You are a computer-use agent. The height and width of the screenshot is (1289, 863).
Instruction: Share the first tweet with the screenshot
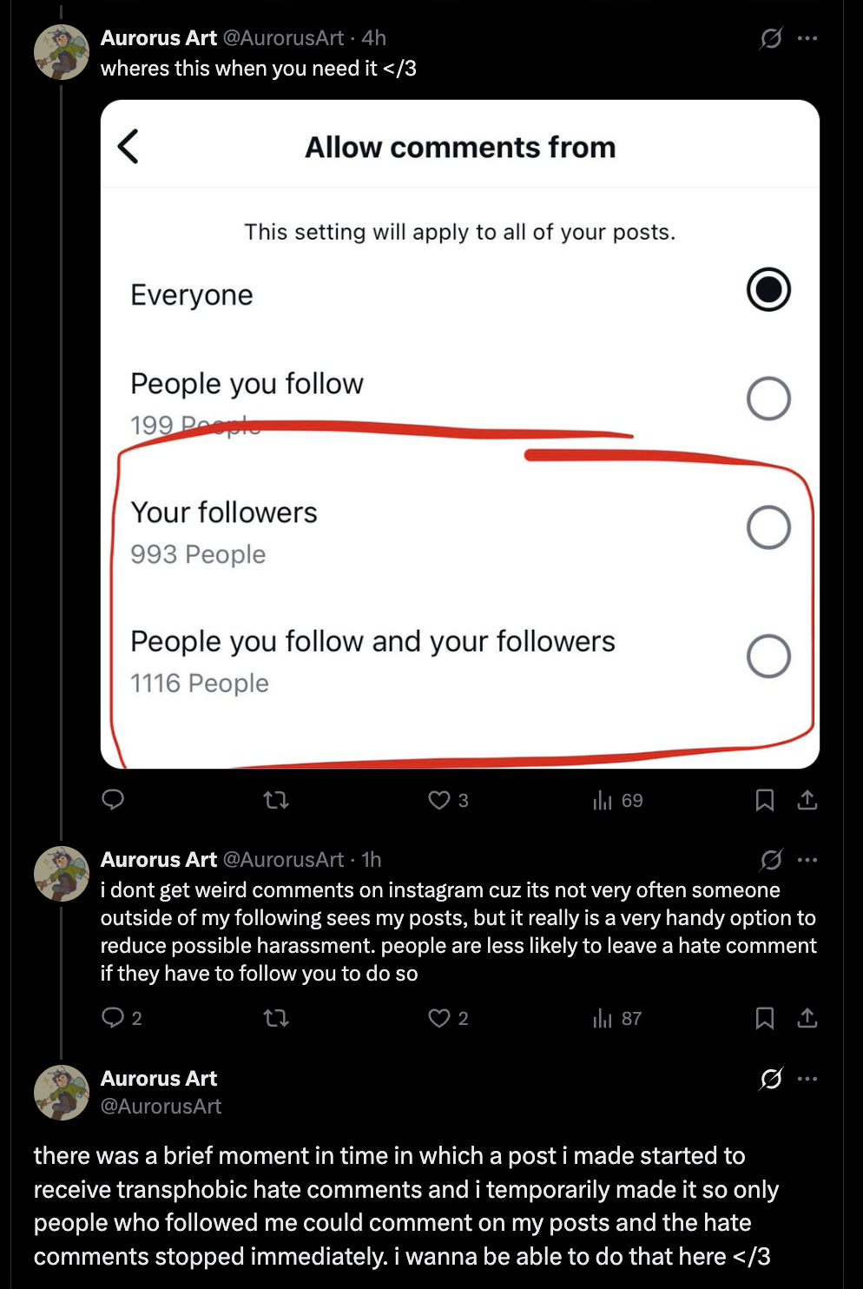click(807, 799)
